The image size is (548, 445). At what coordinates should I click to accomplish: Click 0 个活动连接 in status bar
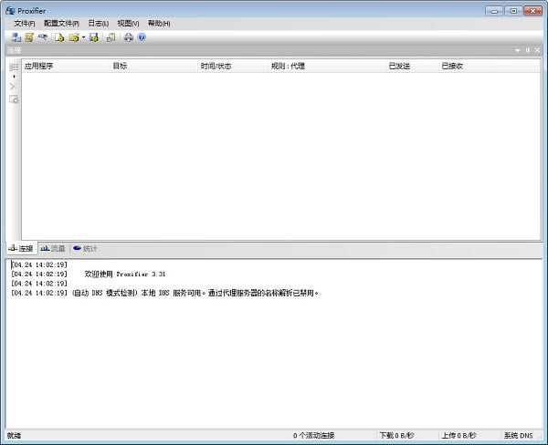coord(313,436)
